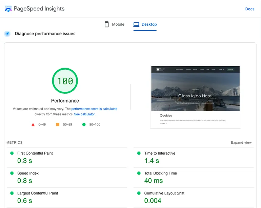Screen dimensions: 261x208
Task: Open the performance score is calculated link
Action: (94, 109)
